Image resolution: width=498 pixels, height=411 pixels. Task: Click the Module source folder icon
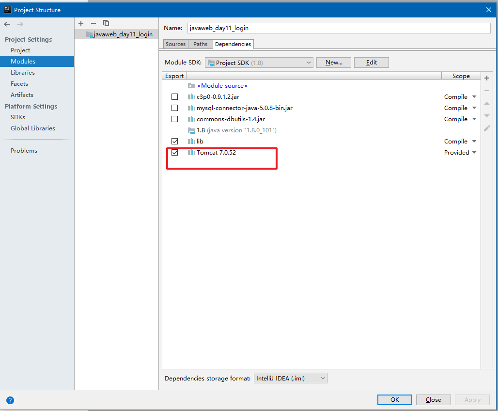point(191,85)
